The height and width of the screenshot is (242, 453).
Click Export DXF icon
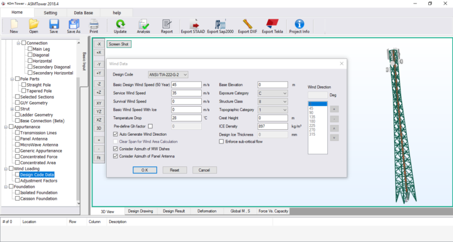pyautogui.click(x=247, y=27)
